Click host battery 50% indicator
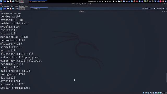Image resolution: width=167 pixels, height=94 pixels. 109,1
